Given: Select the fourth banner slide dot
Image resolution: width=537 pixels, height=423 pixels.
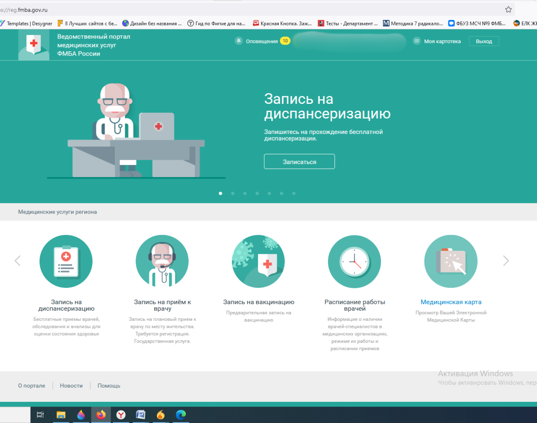Looking at the screenshot, I should tap(257, 193).
